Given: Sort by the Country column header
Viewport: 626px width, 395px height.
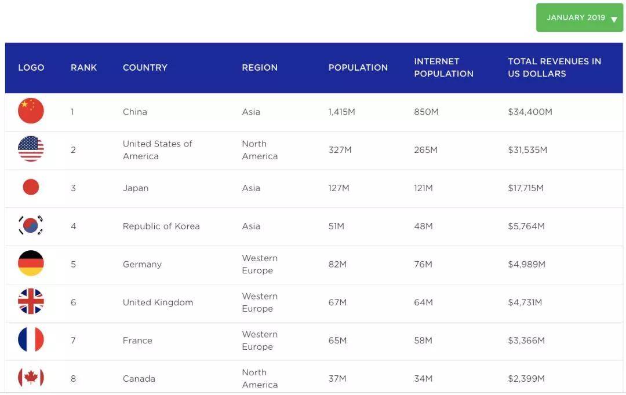Looking at the screenshot, I should 145,67.
